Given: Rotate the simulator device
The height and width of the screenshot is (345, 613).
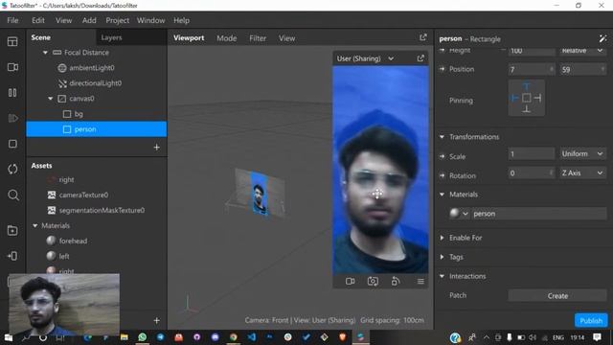Looking at the screenshot, I should click(396, 281).
